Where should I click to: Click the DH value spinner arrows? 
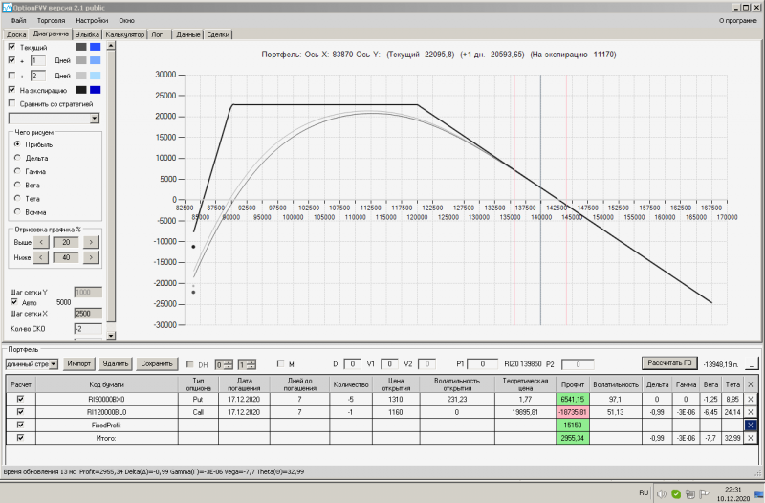229,363
